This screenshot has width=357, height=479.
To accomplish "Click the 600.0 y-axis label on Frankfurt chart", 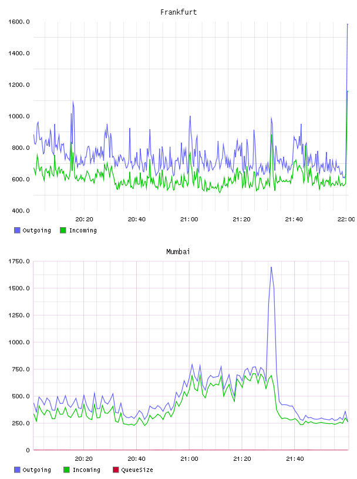I will click(x=21, y=179).
